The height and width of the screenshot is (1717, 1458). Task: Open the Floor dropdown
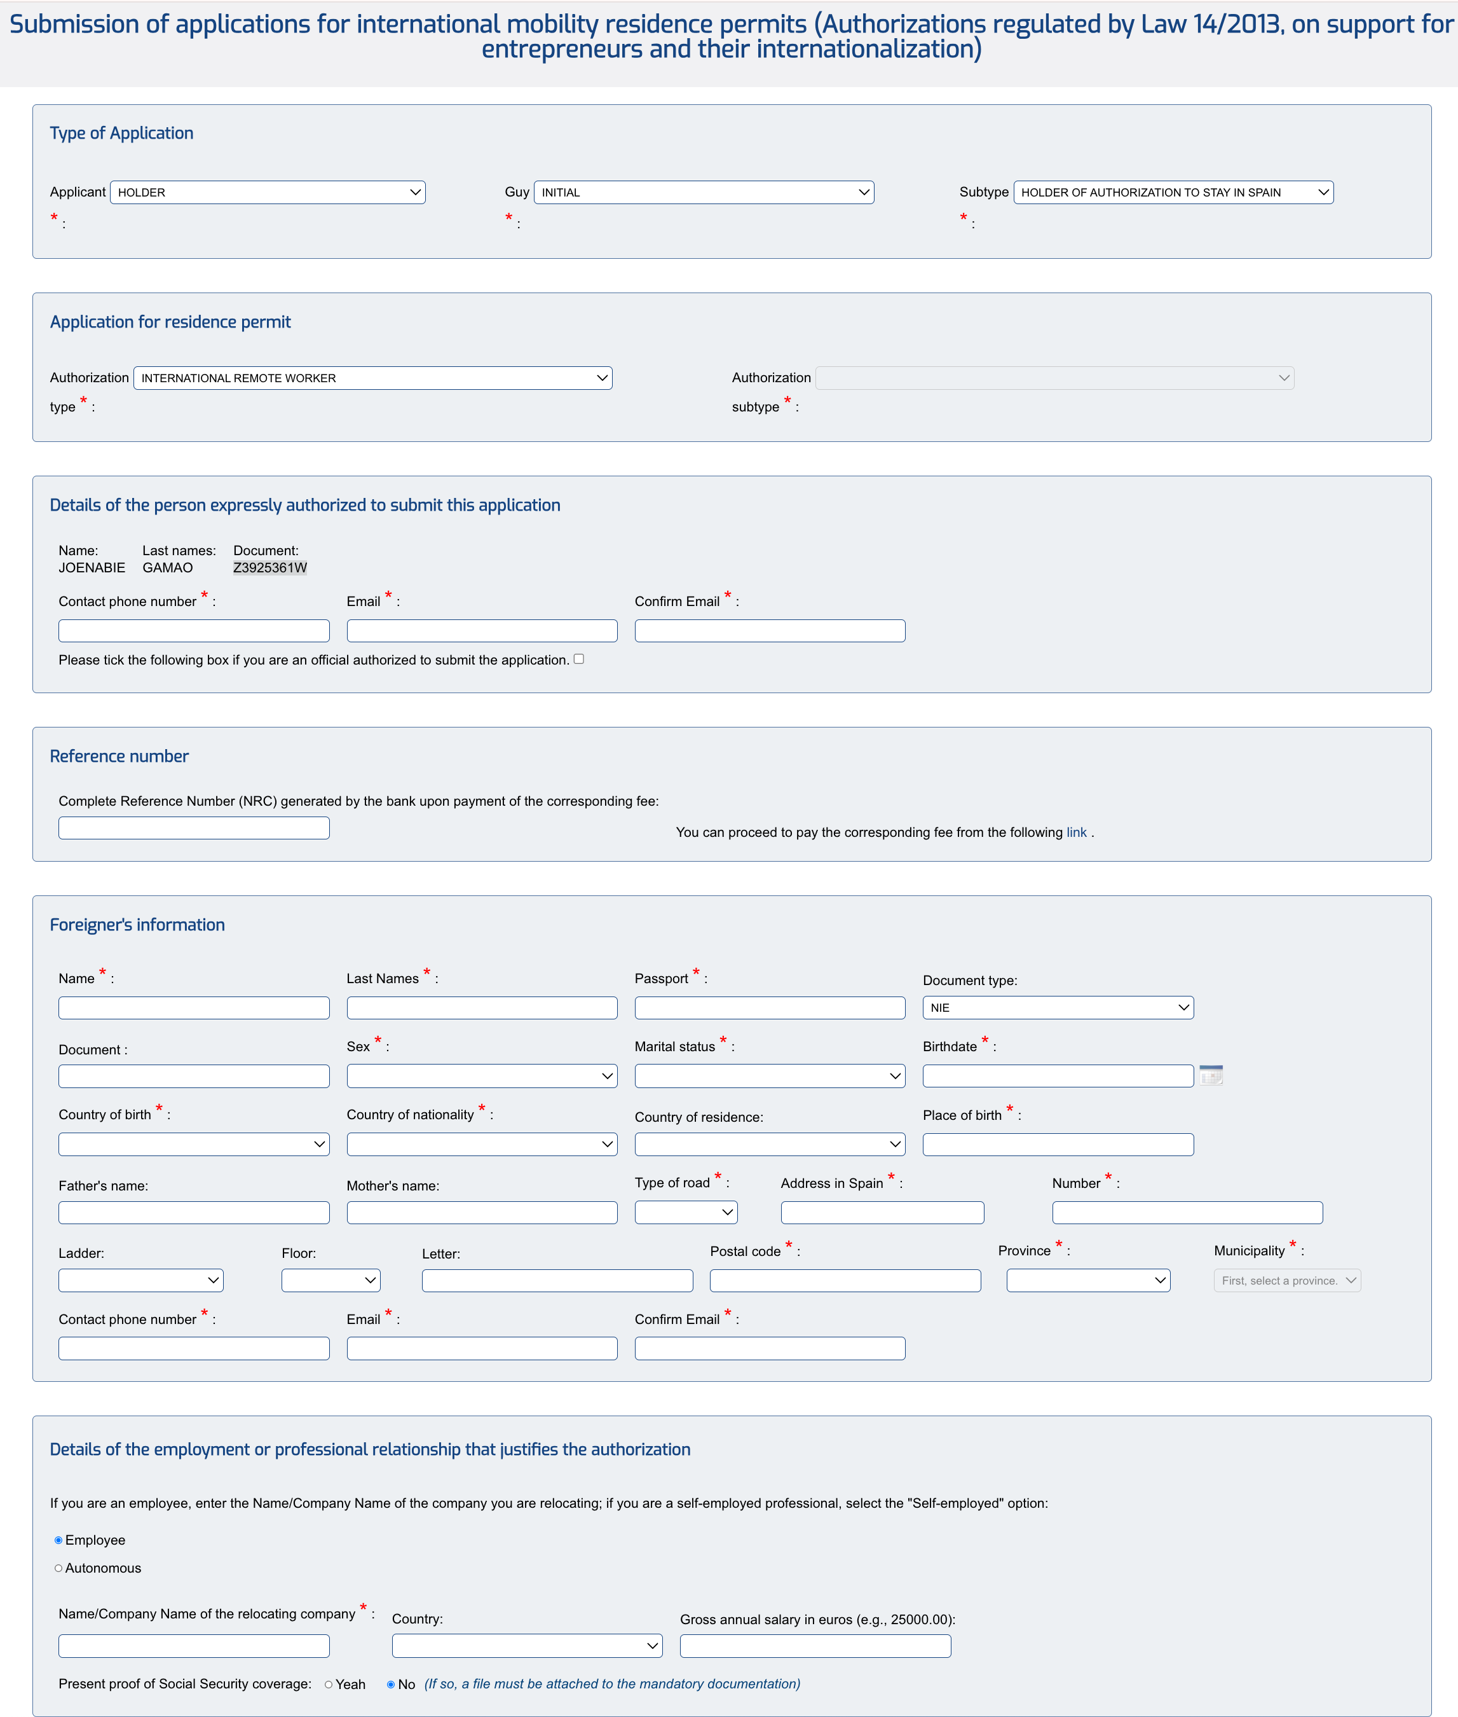[x=330, y=1280]
